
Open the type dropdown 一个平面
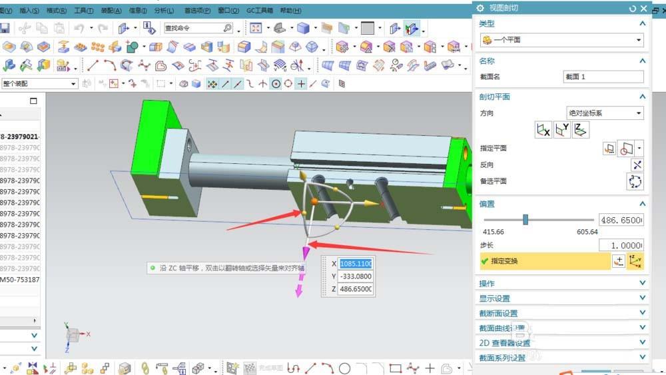pos(562,40)
